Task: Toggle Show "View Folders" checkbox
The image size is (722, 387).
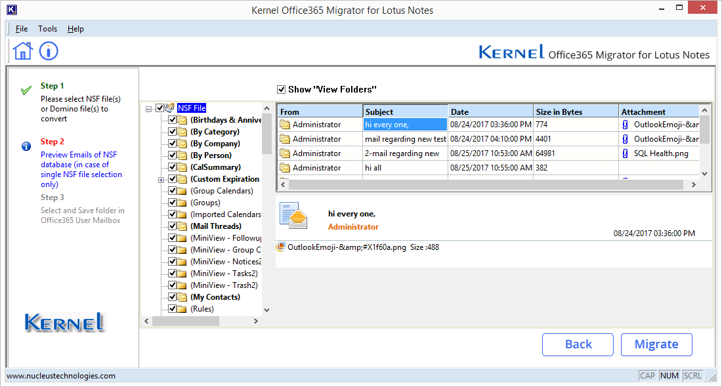Action: coord(282,89)
